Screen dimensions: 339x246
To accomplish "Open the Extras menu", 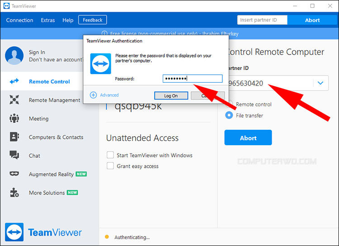I will click(x=48, y=20).
